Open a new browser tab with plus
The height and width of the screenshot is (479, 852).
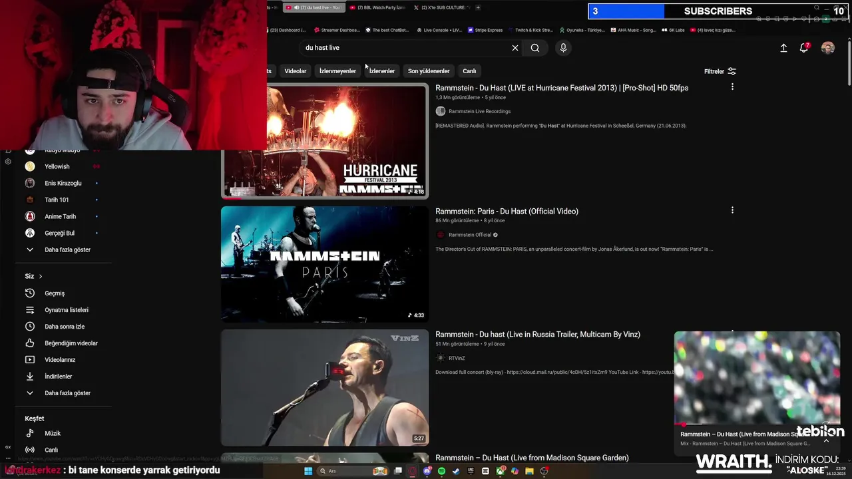(478, 7)
